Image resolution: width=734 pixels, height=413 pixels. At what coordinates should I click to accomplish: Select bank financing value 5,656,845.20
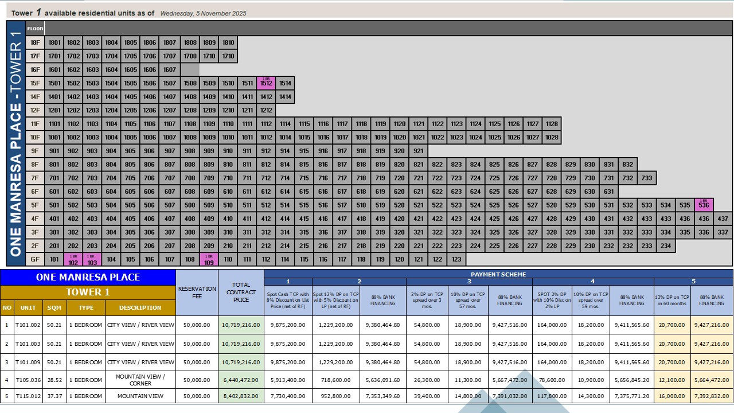632,380
